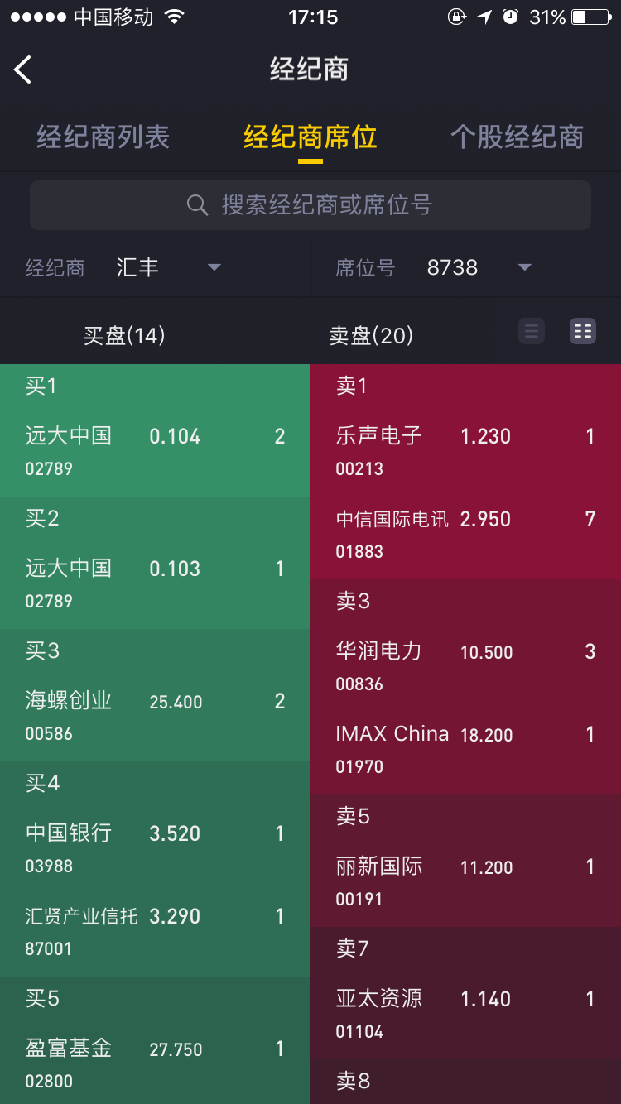Switch to two-column grid view icon

pos(583,332)
